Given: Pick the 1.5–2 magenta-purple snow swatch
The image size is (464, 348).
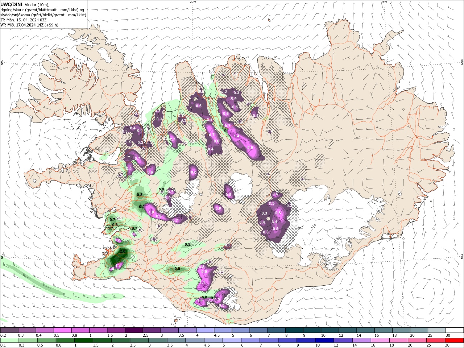Looking at the screenshot, I should pos(115,330).
